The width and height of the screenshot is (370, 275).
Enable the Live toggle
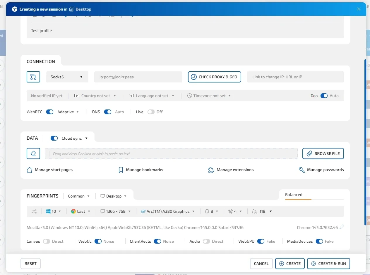point(151,112)
